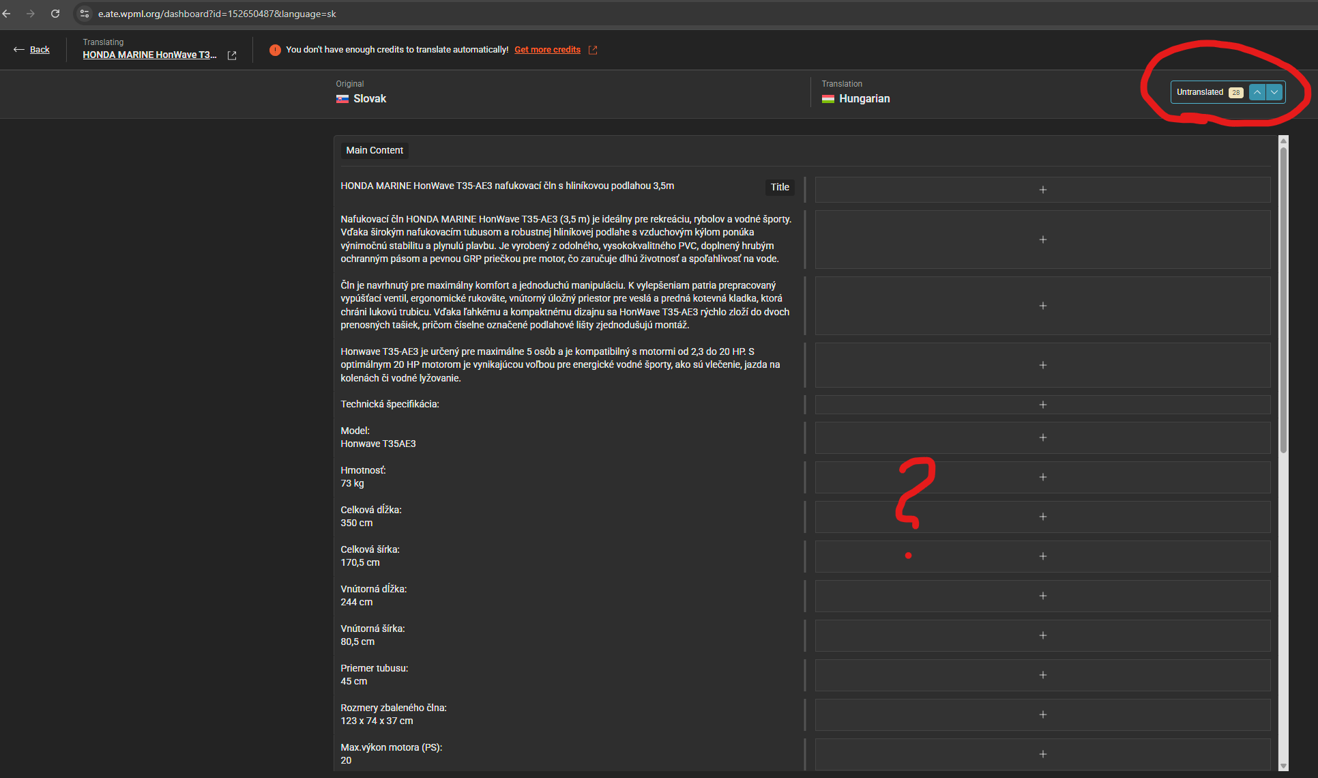Add translation for Priemer tubusu 45 cm
The image size is (1318, 778).
pyautogui.click(x=1042, y=675)
